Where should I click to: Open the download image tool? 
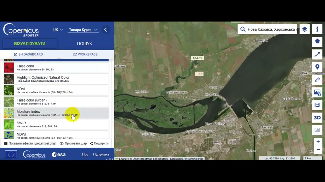[x=317, y=93]
